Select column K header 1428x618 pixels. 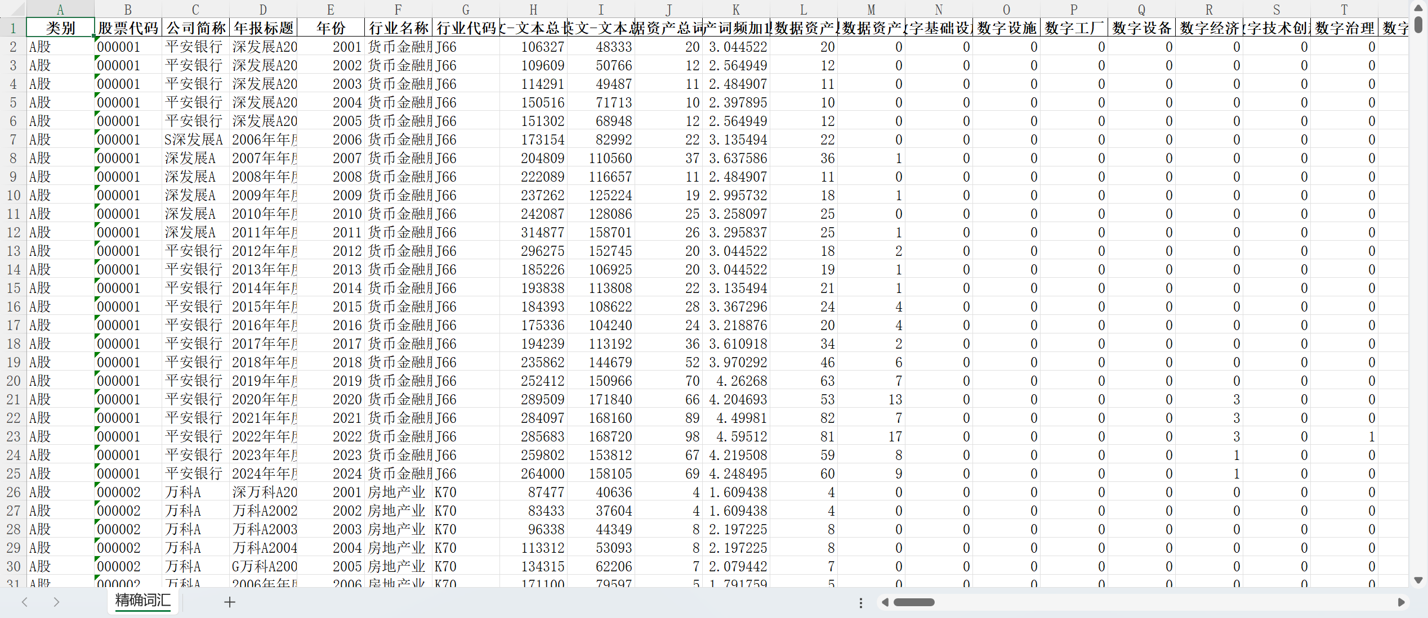736,9
